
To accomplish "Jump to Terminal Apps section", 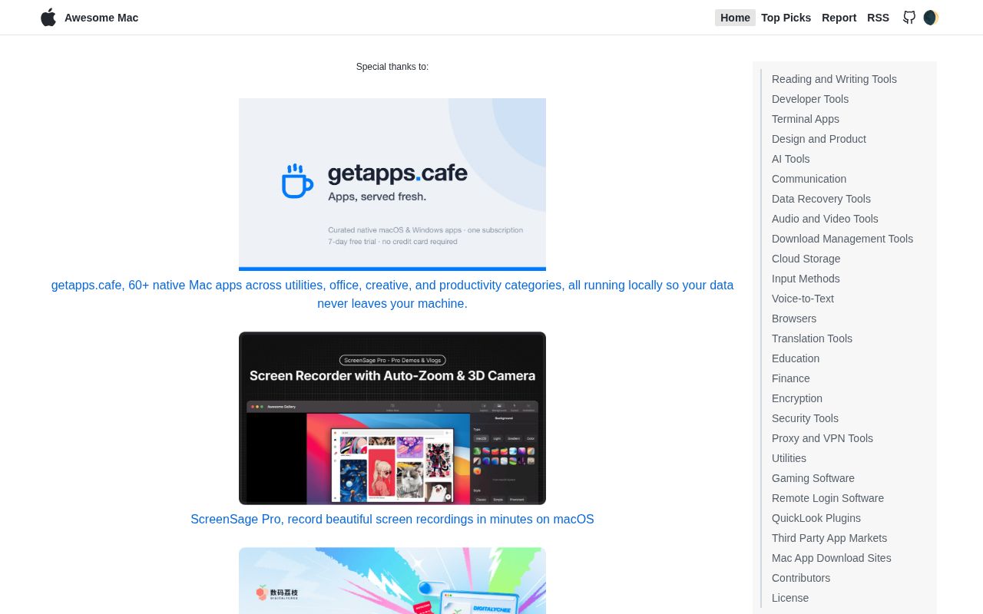I will (806, 119).
